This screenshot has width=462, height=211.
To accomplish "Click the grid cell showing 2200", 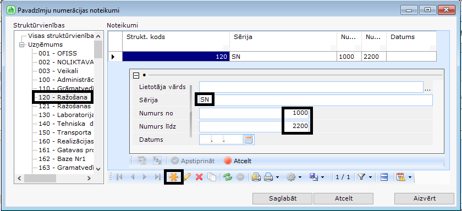I will 373,57.
